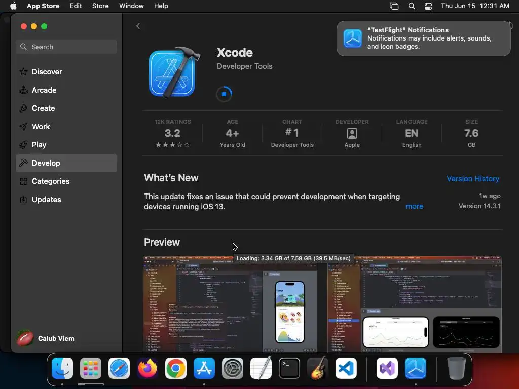The image size is (519, 389).
Task: Open the Apple menu
Action: [13, 6]
